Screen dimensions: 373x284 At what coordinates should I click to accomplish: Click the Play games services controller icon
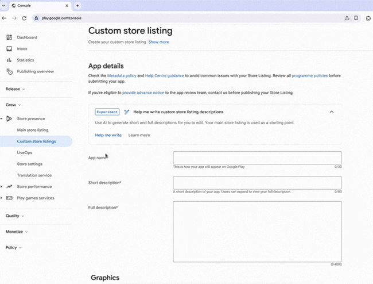9,198
